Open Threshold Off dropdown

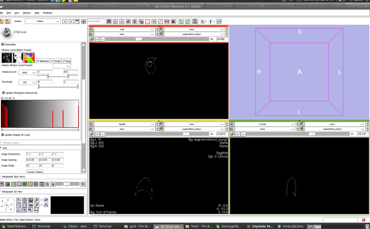coord(27,82)
